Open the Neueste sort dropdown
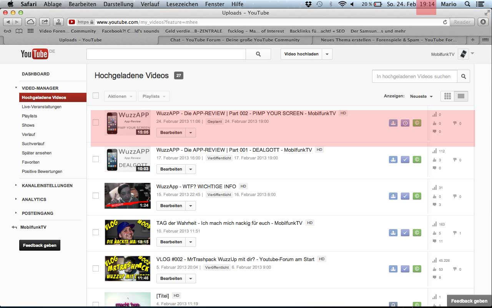492x308 pixels. point(421,96)
